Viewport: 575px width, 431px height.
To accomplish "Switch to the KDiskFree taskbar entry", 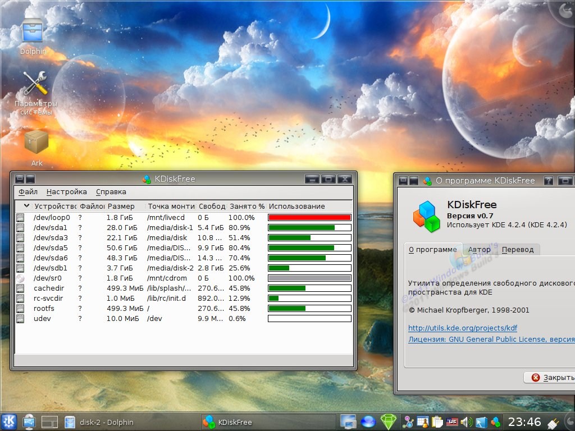I will coord(268,422).
